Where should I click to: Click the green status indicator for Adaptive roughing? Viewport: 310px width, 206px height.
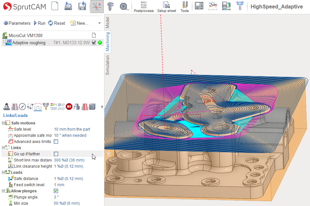(100, 42)
